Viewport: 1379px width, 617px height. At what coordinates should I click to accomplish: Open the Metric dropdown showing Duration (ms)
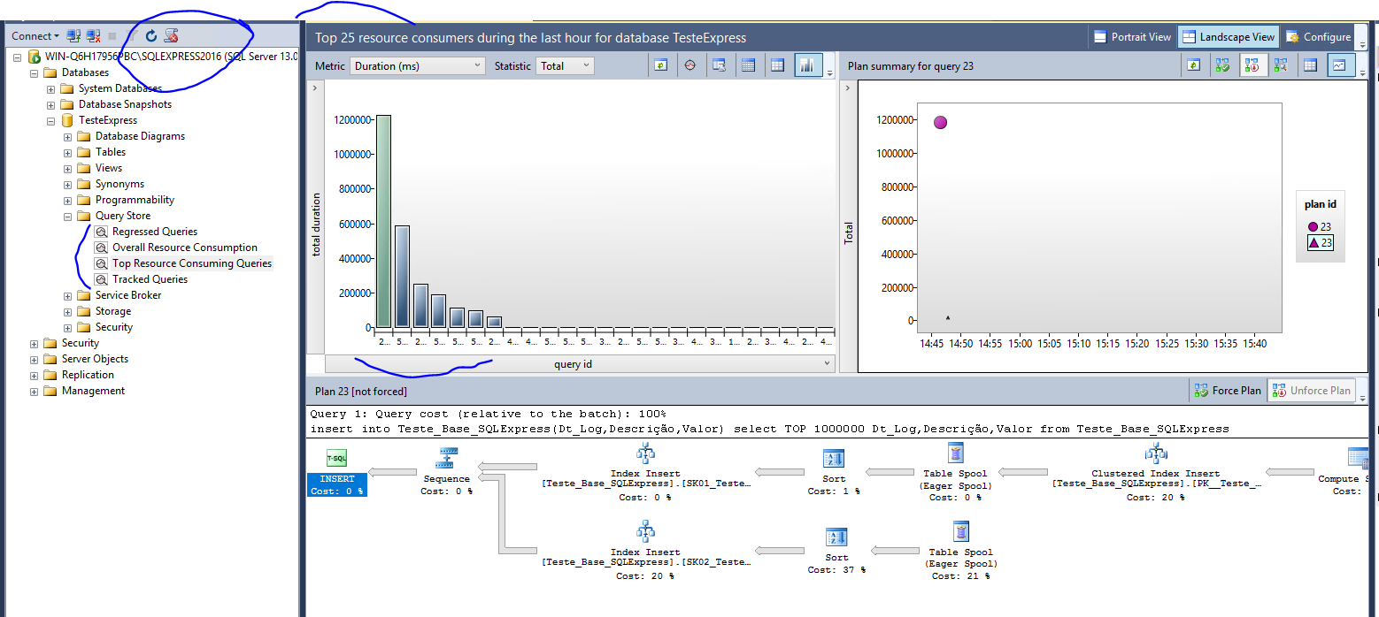pos(418,65)
